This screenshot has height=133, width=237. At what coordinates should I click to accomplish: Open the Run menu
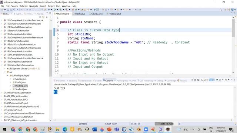pyautogui.click(x=58, y=6)
